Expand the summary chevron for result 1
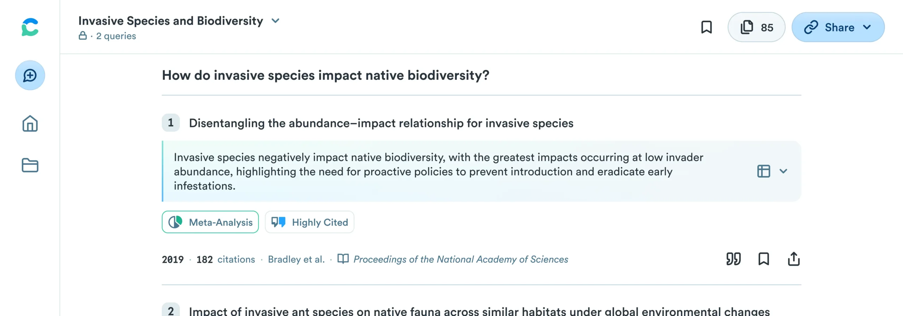 point(783,171)
